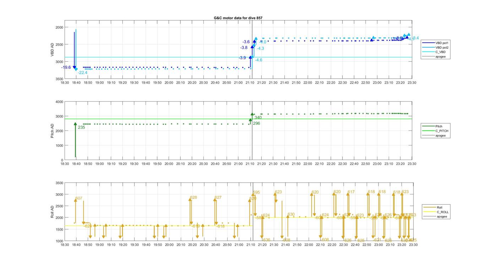Click the 18:30 tick under VBD plot
This screenshot has width=497, height=271.
[65, 83]
